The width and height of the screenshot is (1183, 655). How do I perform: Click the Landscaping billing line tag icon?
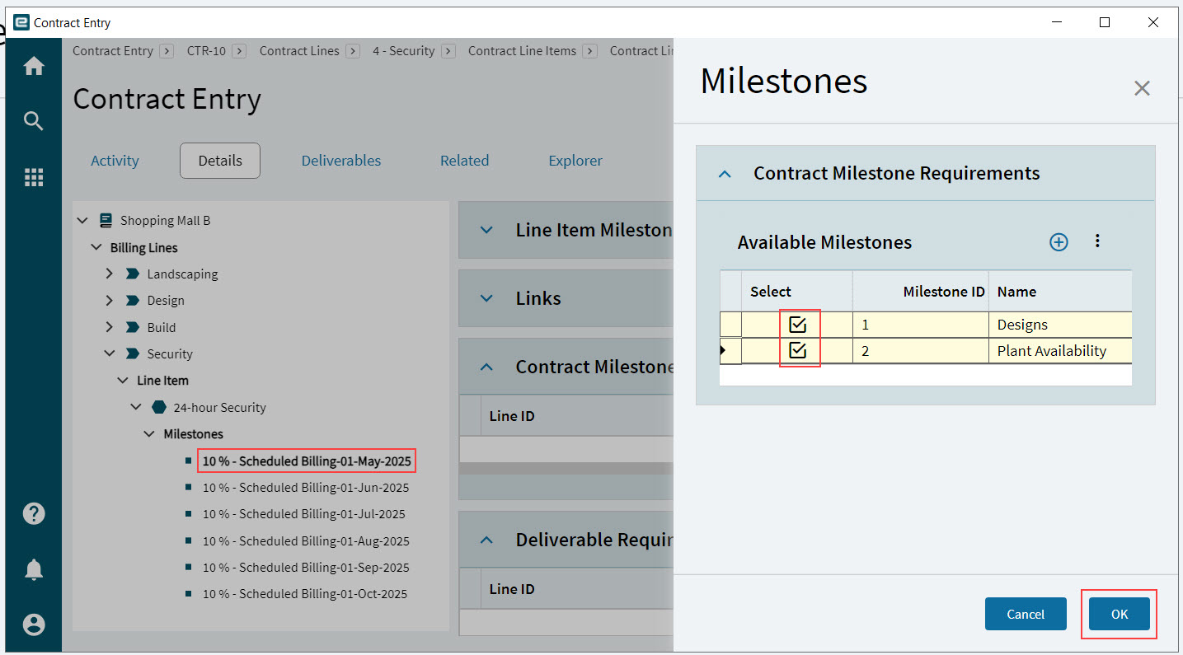[x=132, y=274]
